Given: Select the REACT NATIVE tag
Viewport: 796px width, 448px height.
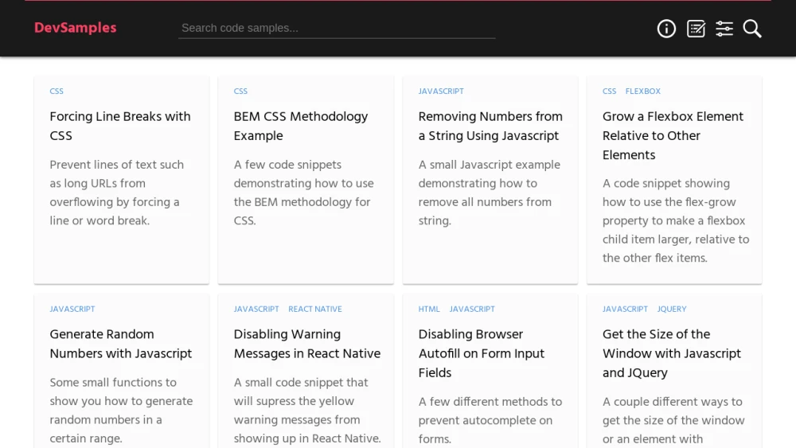Looking at the screenshot, I should coord(314,309).
